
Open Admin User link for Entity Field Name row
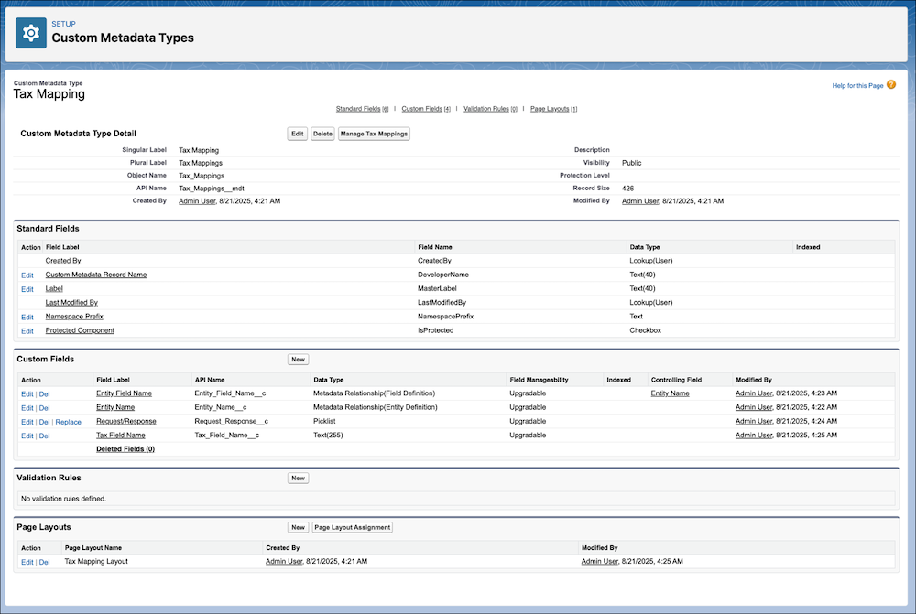[x=754, y=393]
